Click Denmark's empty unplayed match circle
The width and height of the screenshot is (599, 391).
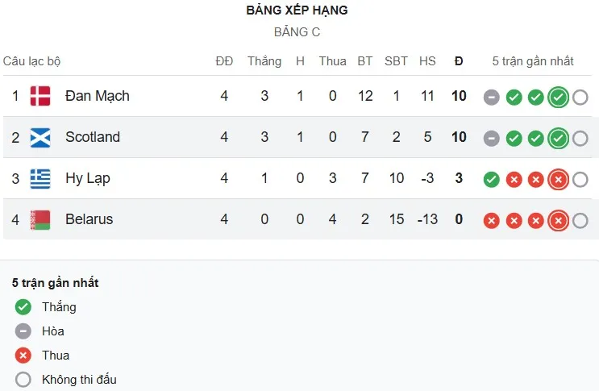click(x=580, y=98)
